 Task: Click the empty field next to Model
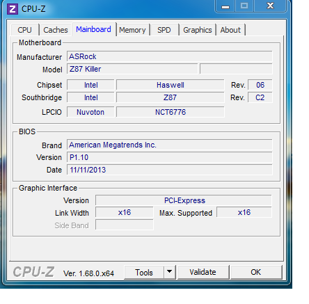pos(236,69)
